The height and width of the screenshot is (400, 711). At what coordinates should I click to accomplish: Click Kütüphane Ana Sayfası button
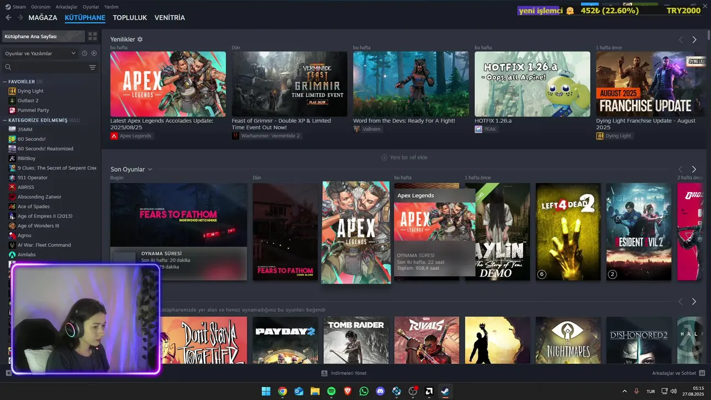tap(43, 36)
